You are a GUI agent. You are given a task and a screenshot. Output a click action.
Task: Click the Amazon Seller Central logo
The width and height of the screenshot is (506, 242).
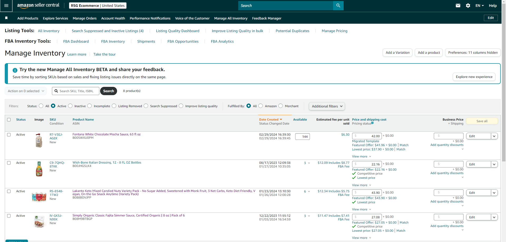[x=38, y=6]
